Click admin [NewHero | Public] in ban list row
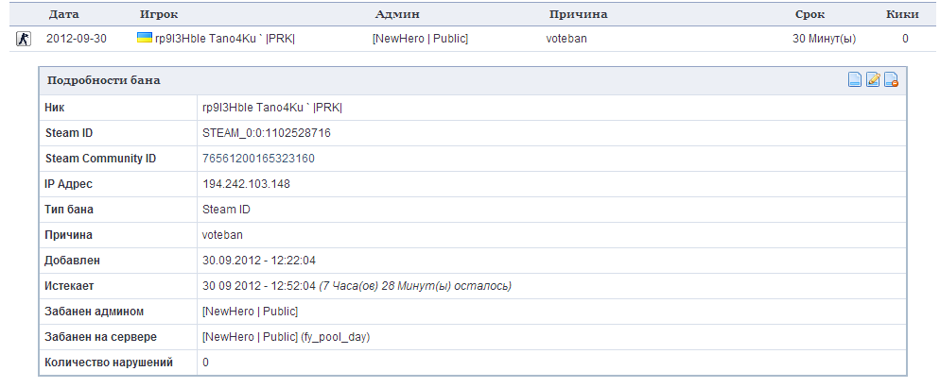The width and height of the screenshot is (940, 388). [x=420, y=39]
